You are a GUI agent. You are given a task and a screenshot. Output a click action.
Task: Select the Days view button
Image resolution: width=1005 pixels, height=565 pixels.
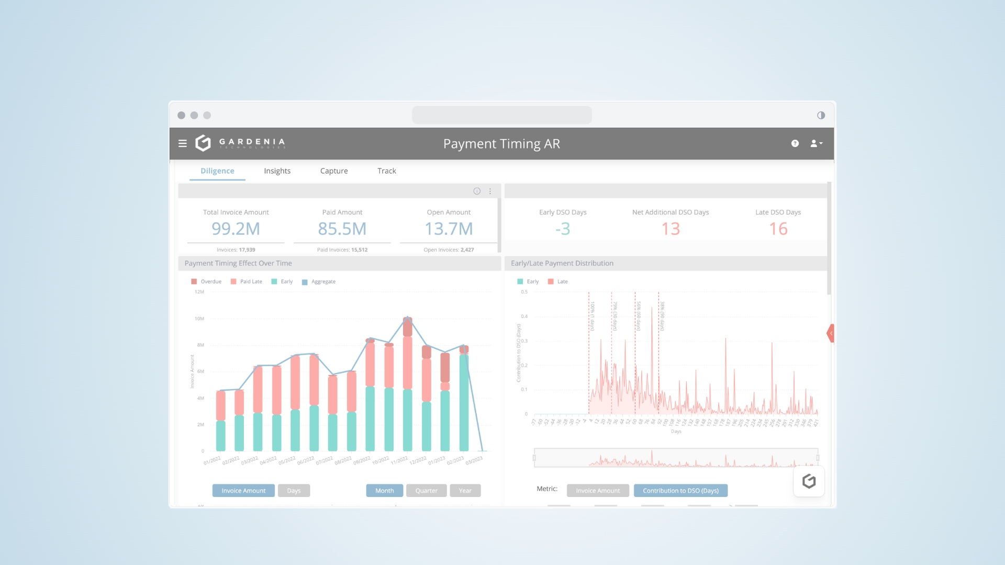pos(294,491)
